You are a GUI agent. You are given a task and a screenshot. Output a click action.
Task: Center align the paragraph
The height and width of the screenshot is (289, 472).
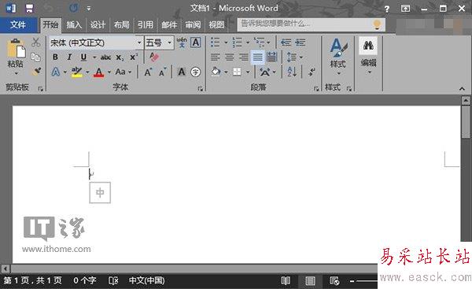[230, 57]
